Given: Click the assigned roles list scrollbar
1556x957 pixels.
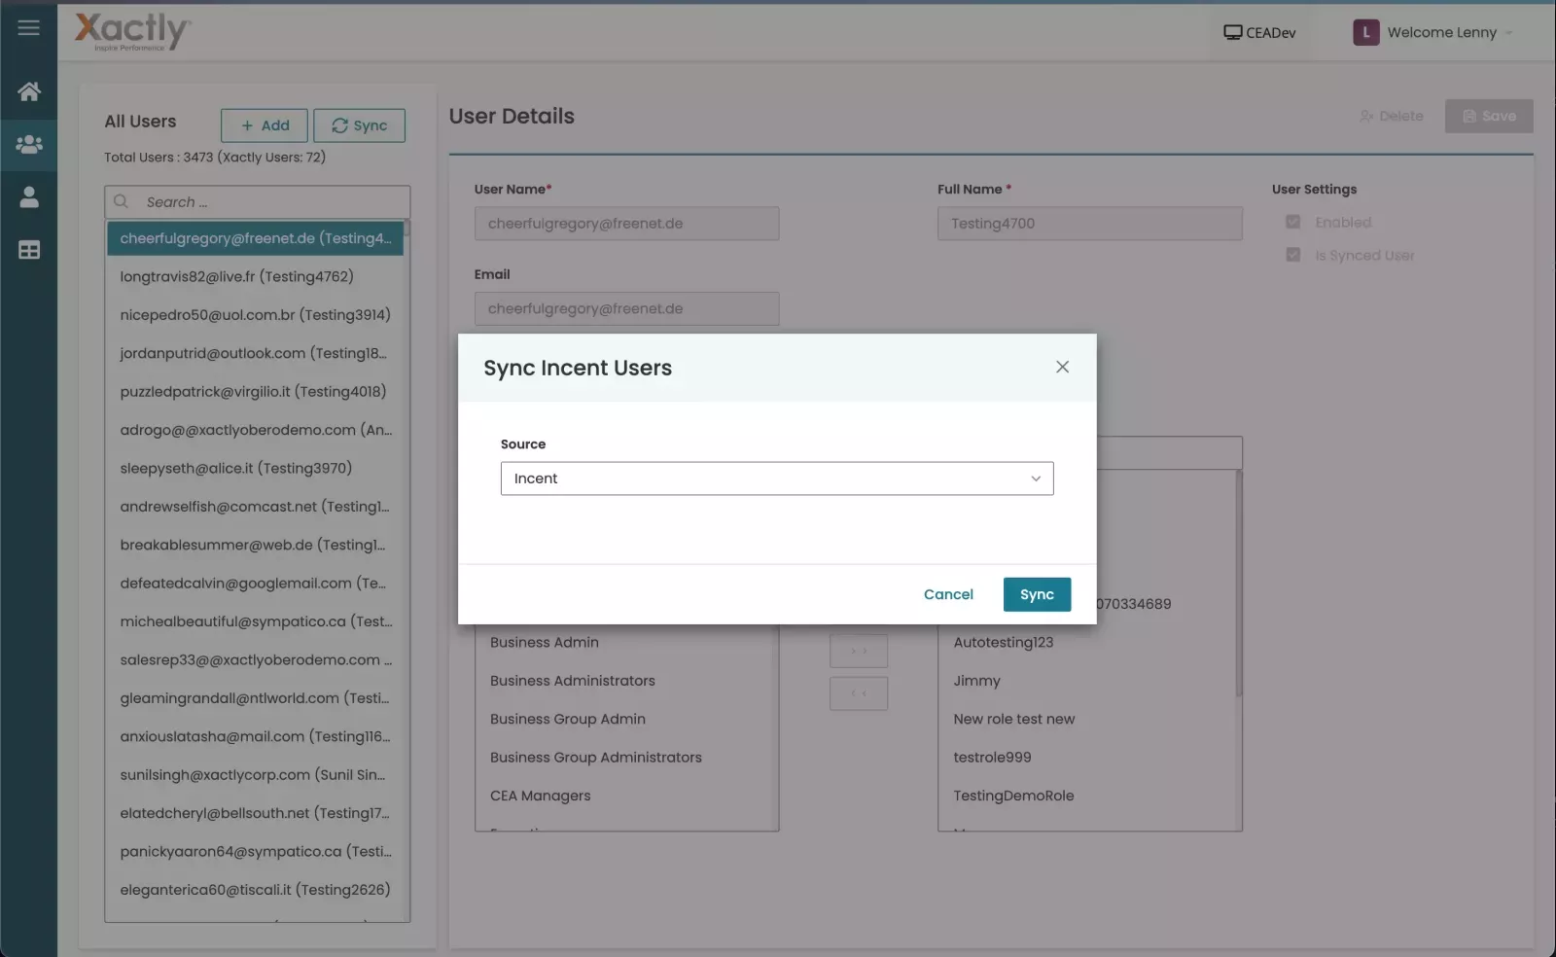Looking at the screenshot, I should (1238, 584).
